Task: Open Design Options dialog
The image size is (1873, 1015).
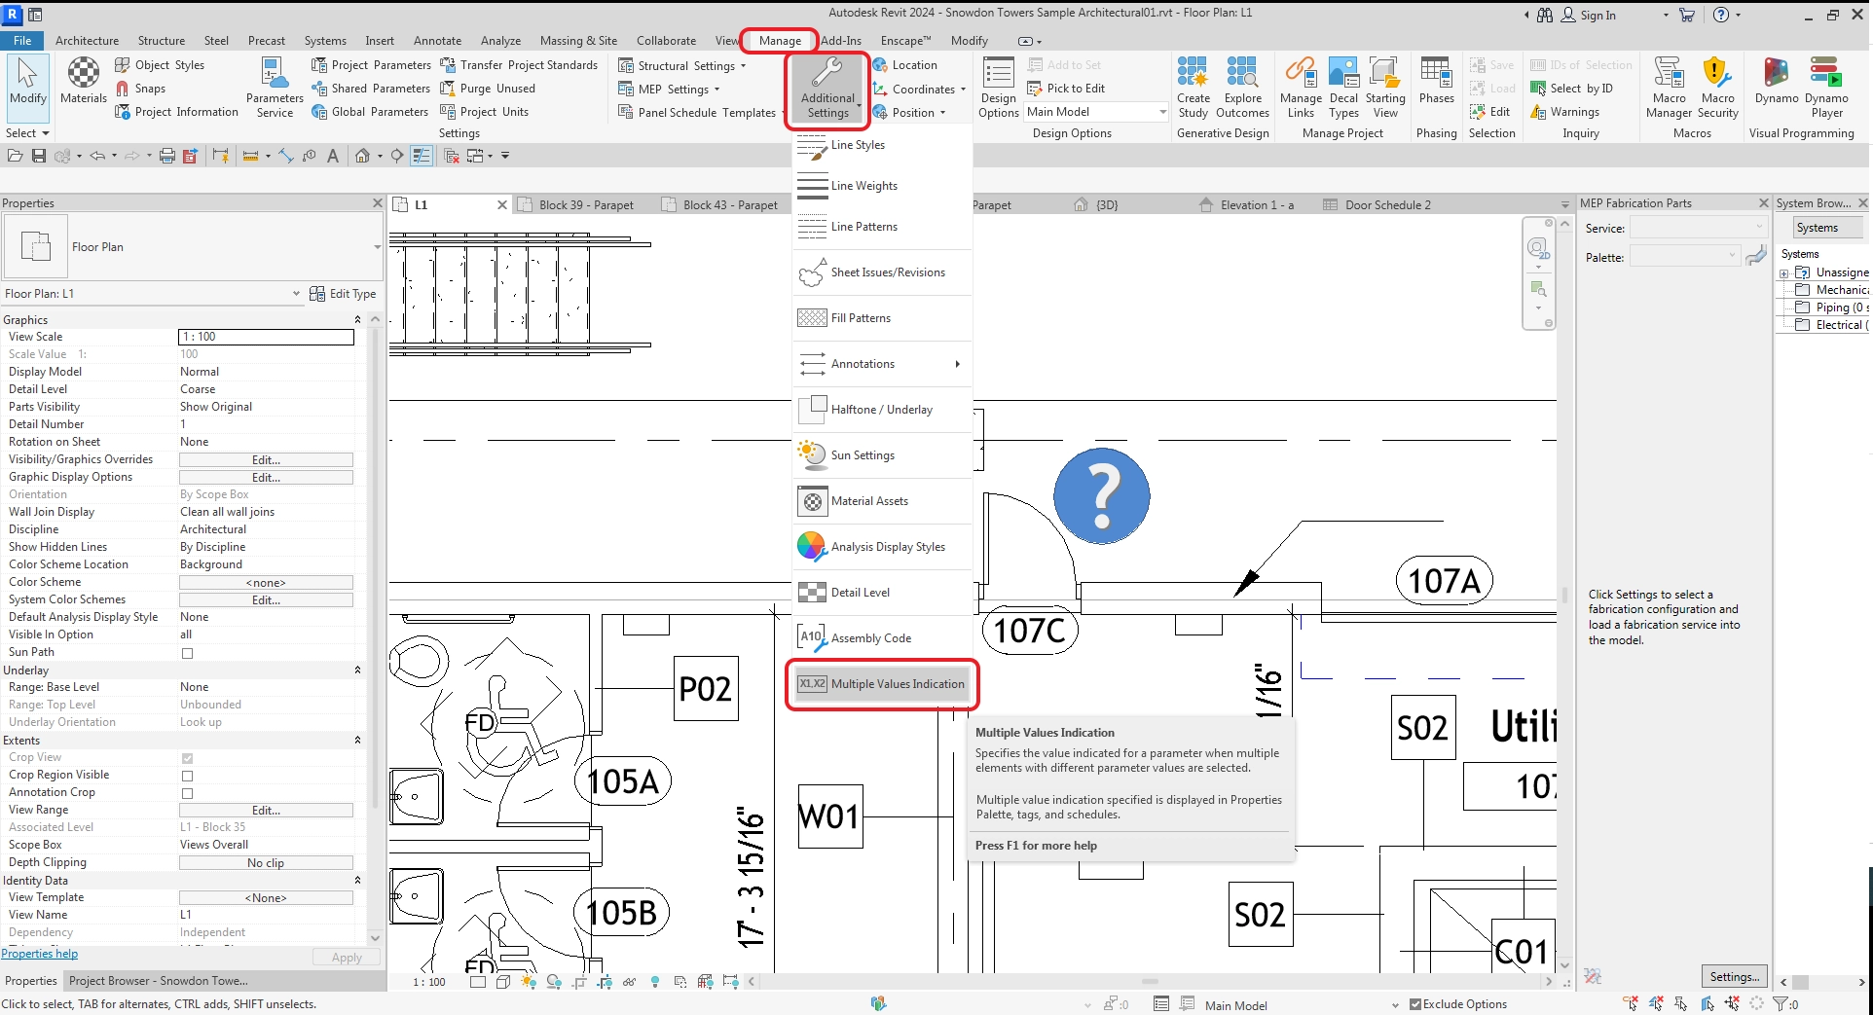Action: click(999, 88)
